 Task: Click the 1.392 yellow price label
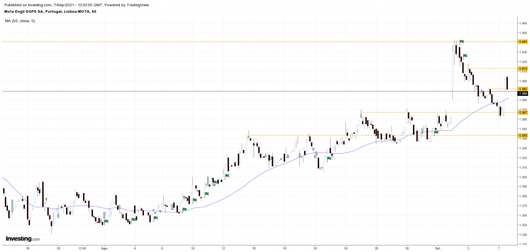pyautogui.click(x=522, y=89)
